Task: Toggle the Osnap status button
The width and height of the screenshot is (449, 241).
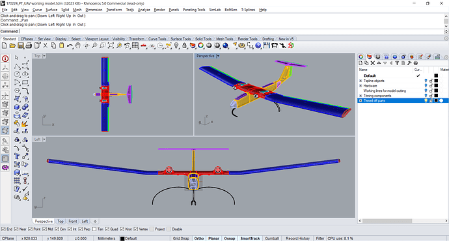Action: coord(229,238)
